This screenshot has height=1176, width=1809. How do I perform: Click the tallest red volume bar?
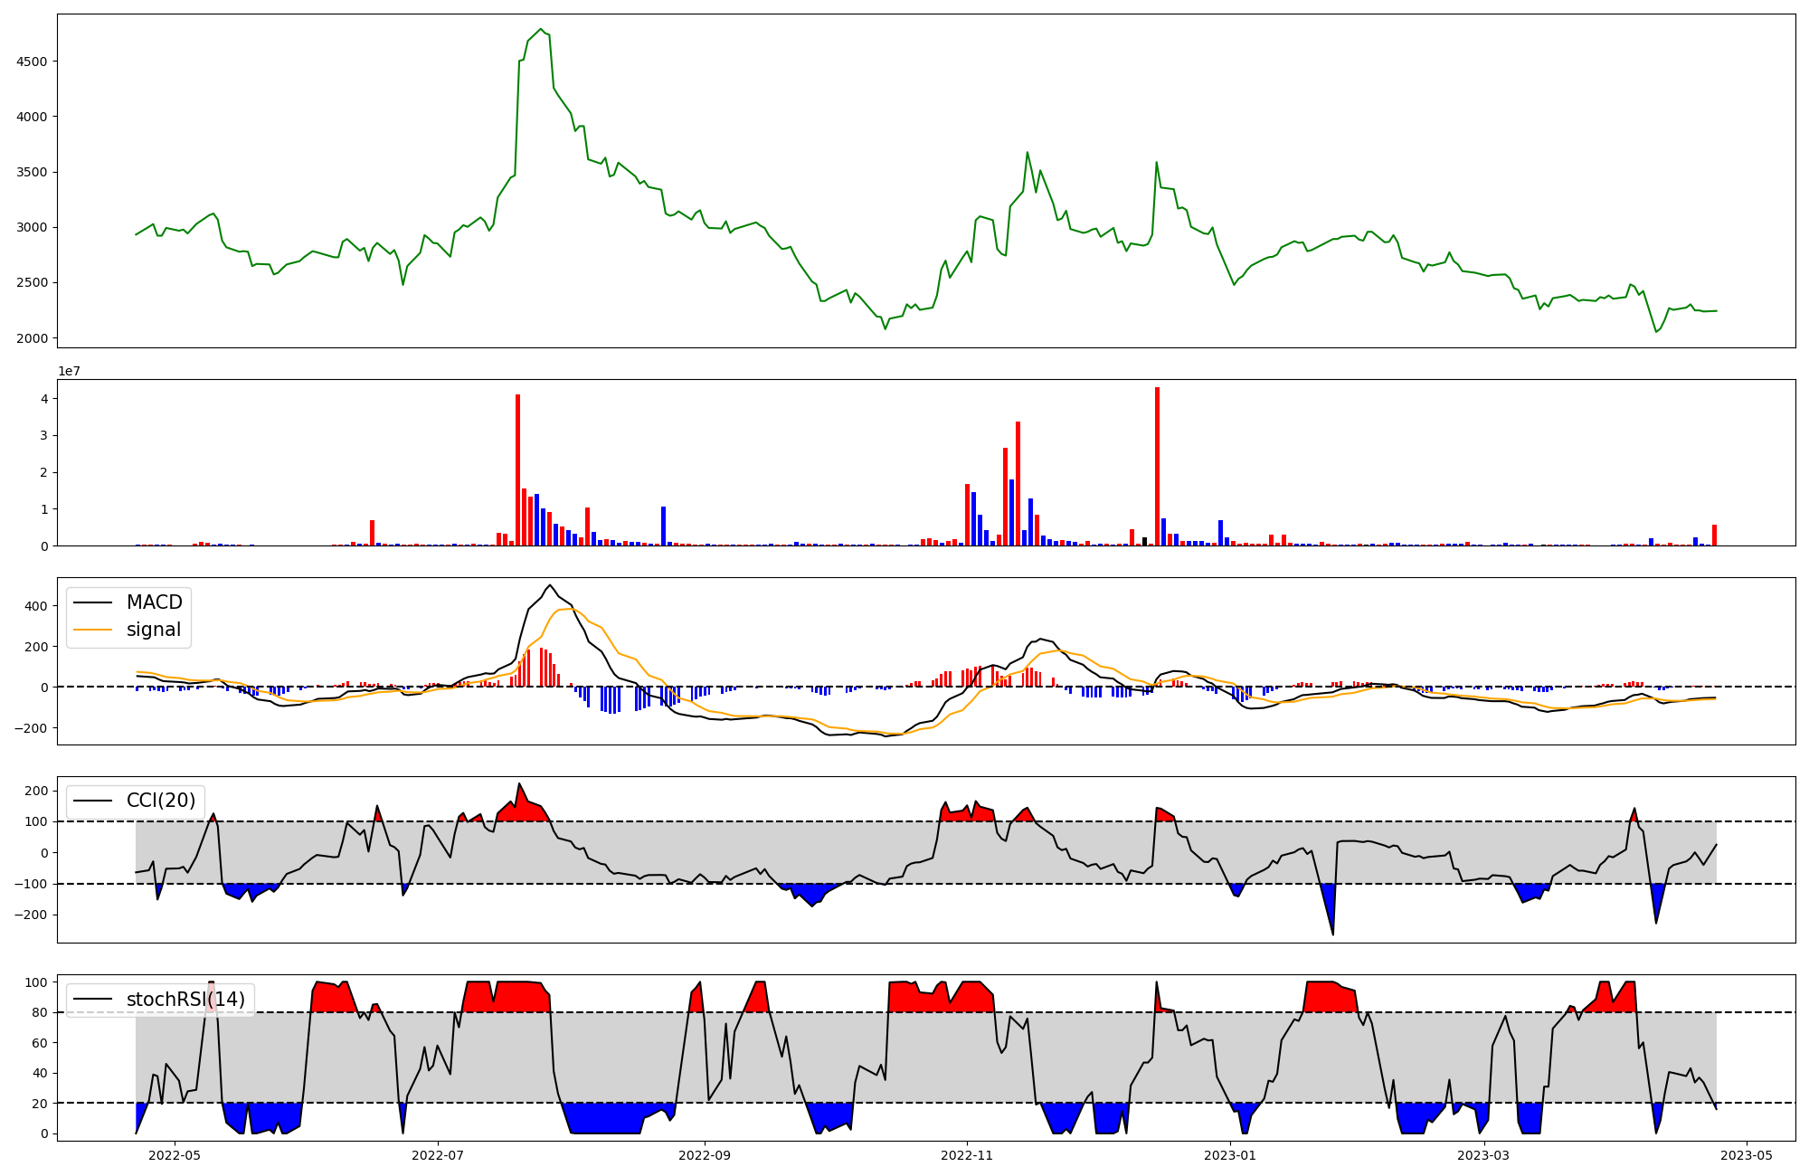[1157, 466]
